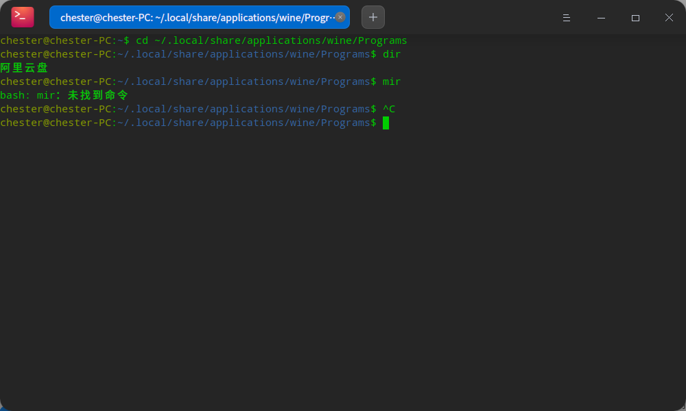This screenshot has width=686, height=411.
Task: Select the tab titled chester@chester-PC
Action: pos(192,17)
